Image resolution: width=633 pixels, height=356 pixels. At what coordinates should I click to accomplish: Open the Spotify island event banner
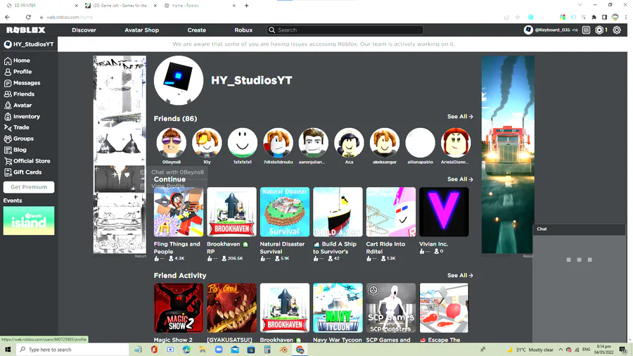point(29,220)
